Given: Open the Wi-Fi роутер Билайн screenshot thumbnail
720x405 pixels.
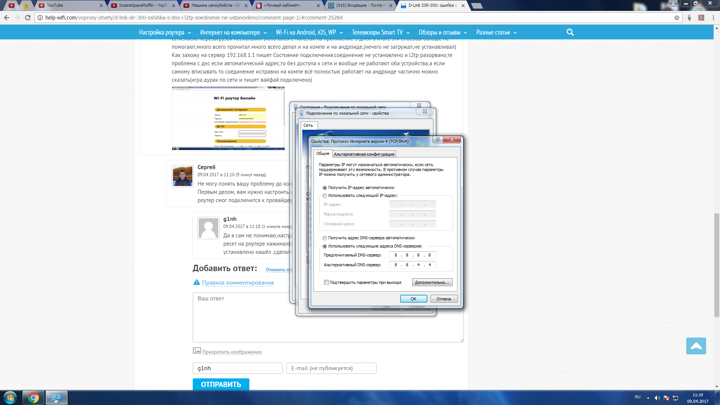Looking at the screenshot, I should coord(228,118).
